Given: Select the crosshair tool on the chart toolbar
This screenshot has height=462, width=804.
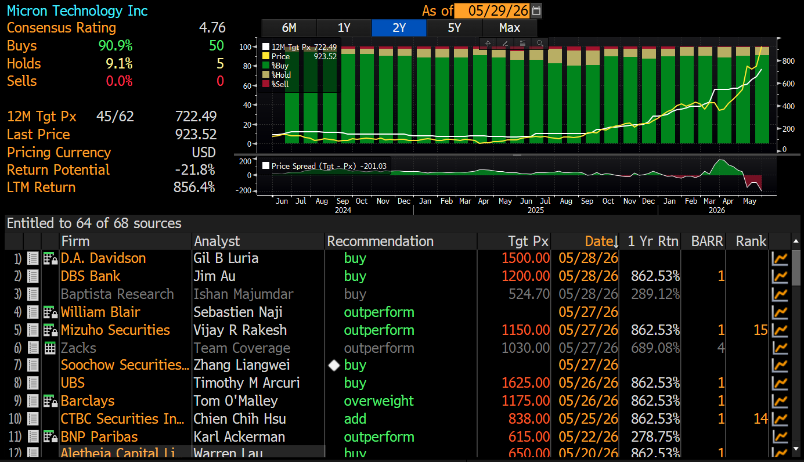Looking at the screenshot, I should 488,43.
